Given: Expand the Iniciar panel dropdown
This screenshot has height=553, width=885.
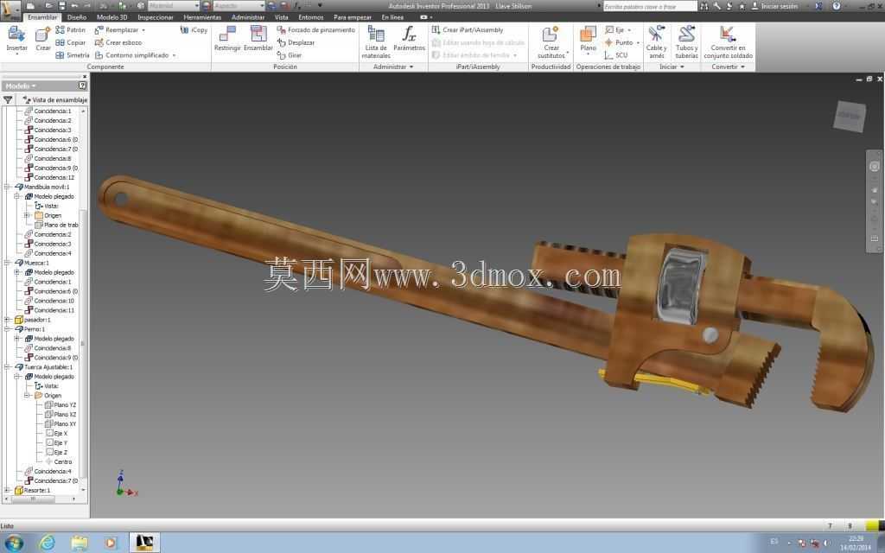Looking at the screenshot, I should point(672,67).
